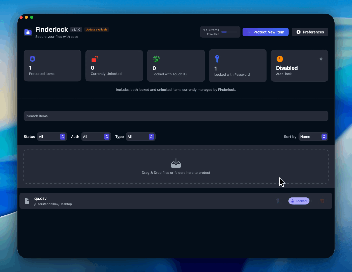Screen dimensions: 352x272
Task: Click the Protected Items card label
Action: pyautogui.click(x=42, y=74)
